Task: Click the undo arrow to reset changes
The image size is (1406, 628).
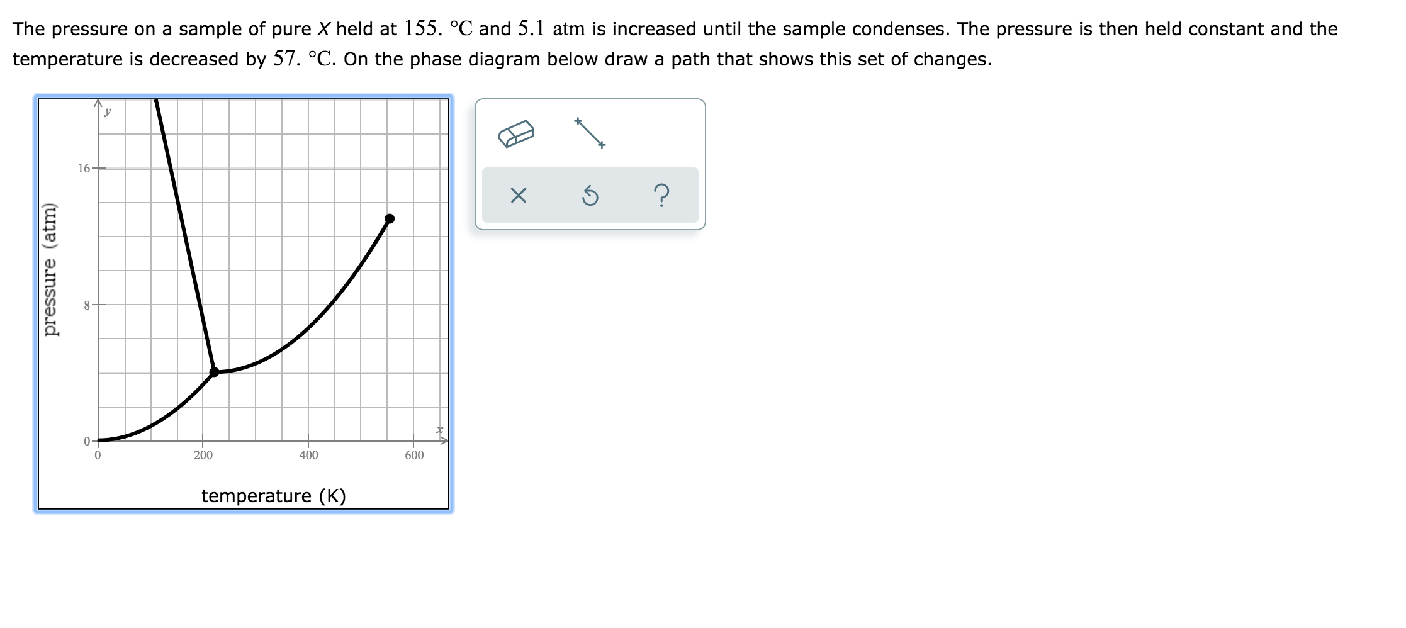Action: (590, 196)
